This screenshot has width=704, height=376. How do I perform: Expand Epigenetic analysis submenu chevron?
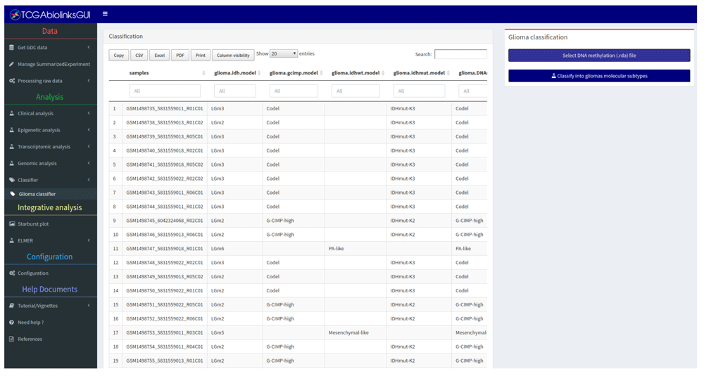pos(89,130)
